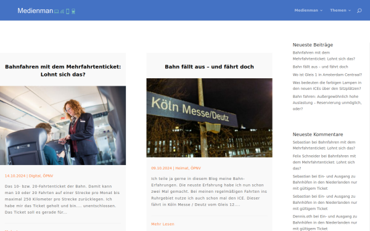
Task: Open the search magnifier icon in header
Action: coord(359,10)
